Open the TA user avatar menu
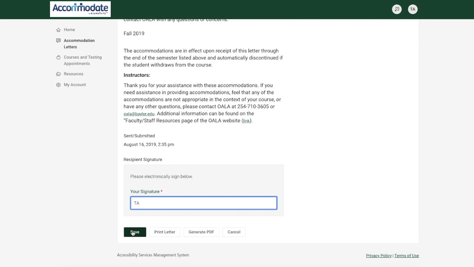The width and height of the screenshot is (474, 267). tap(413, 9)
